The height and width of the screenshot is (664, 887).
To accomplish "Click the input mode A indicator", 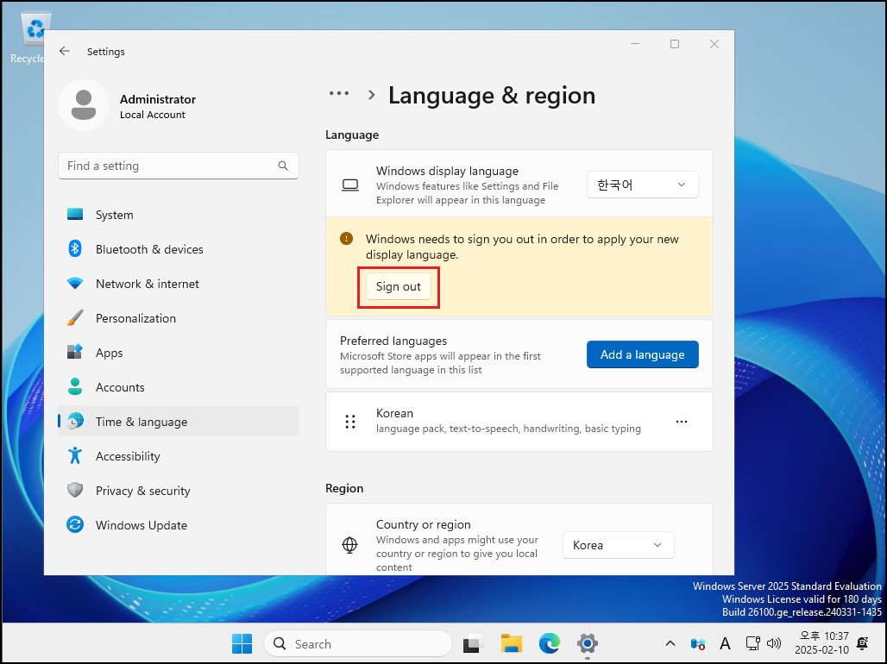I will pos(725,643).
